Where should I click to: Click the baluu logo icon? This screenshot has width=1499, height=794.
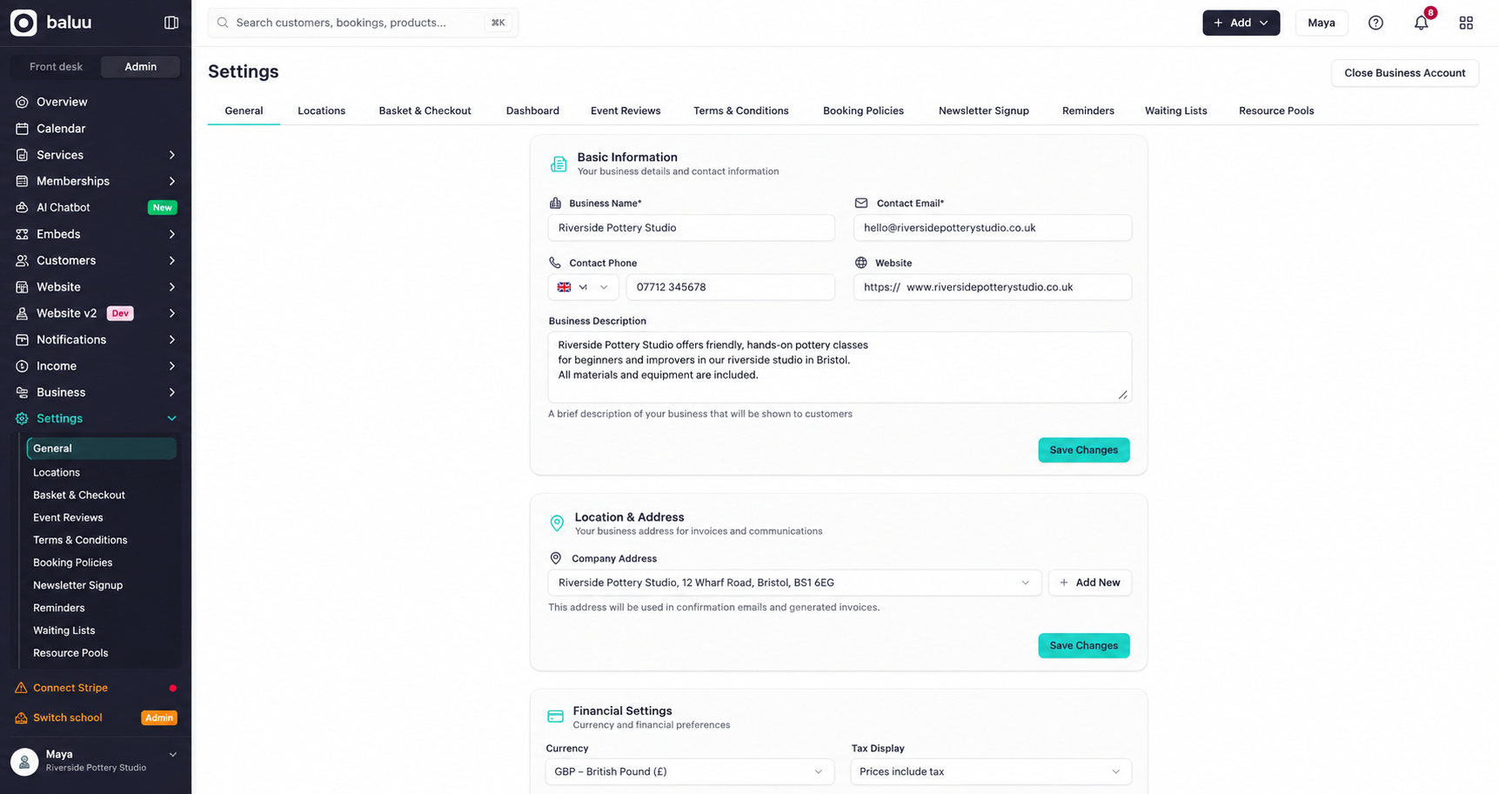[x=23, y=23]
